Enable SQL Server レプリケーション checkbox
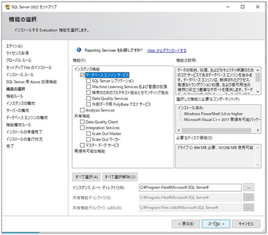268x235 pixels. pos(88,81)
